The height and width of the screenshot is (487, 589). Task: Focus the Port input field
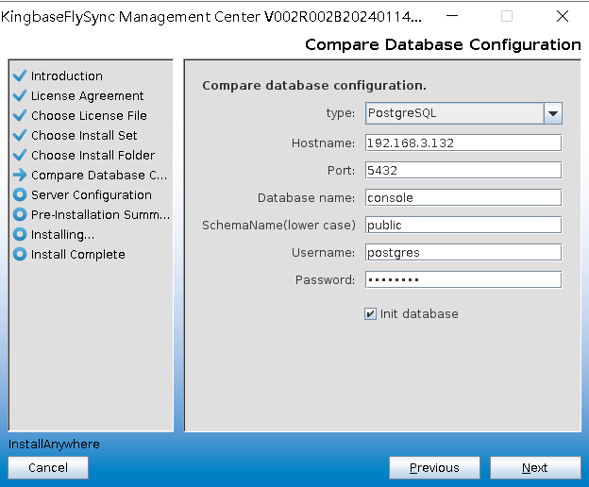coord(463,170)
